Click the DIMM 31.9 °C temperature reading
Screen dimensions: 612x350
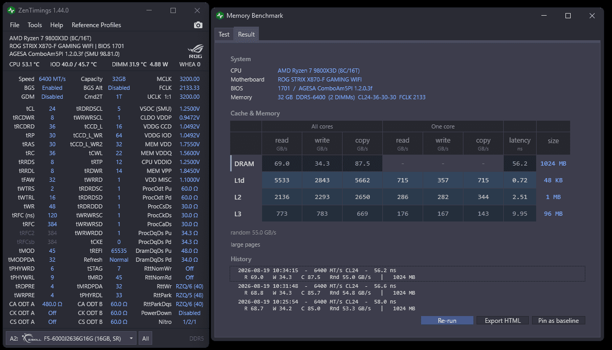pos(129,64)
